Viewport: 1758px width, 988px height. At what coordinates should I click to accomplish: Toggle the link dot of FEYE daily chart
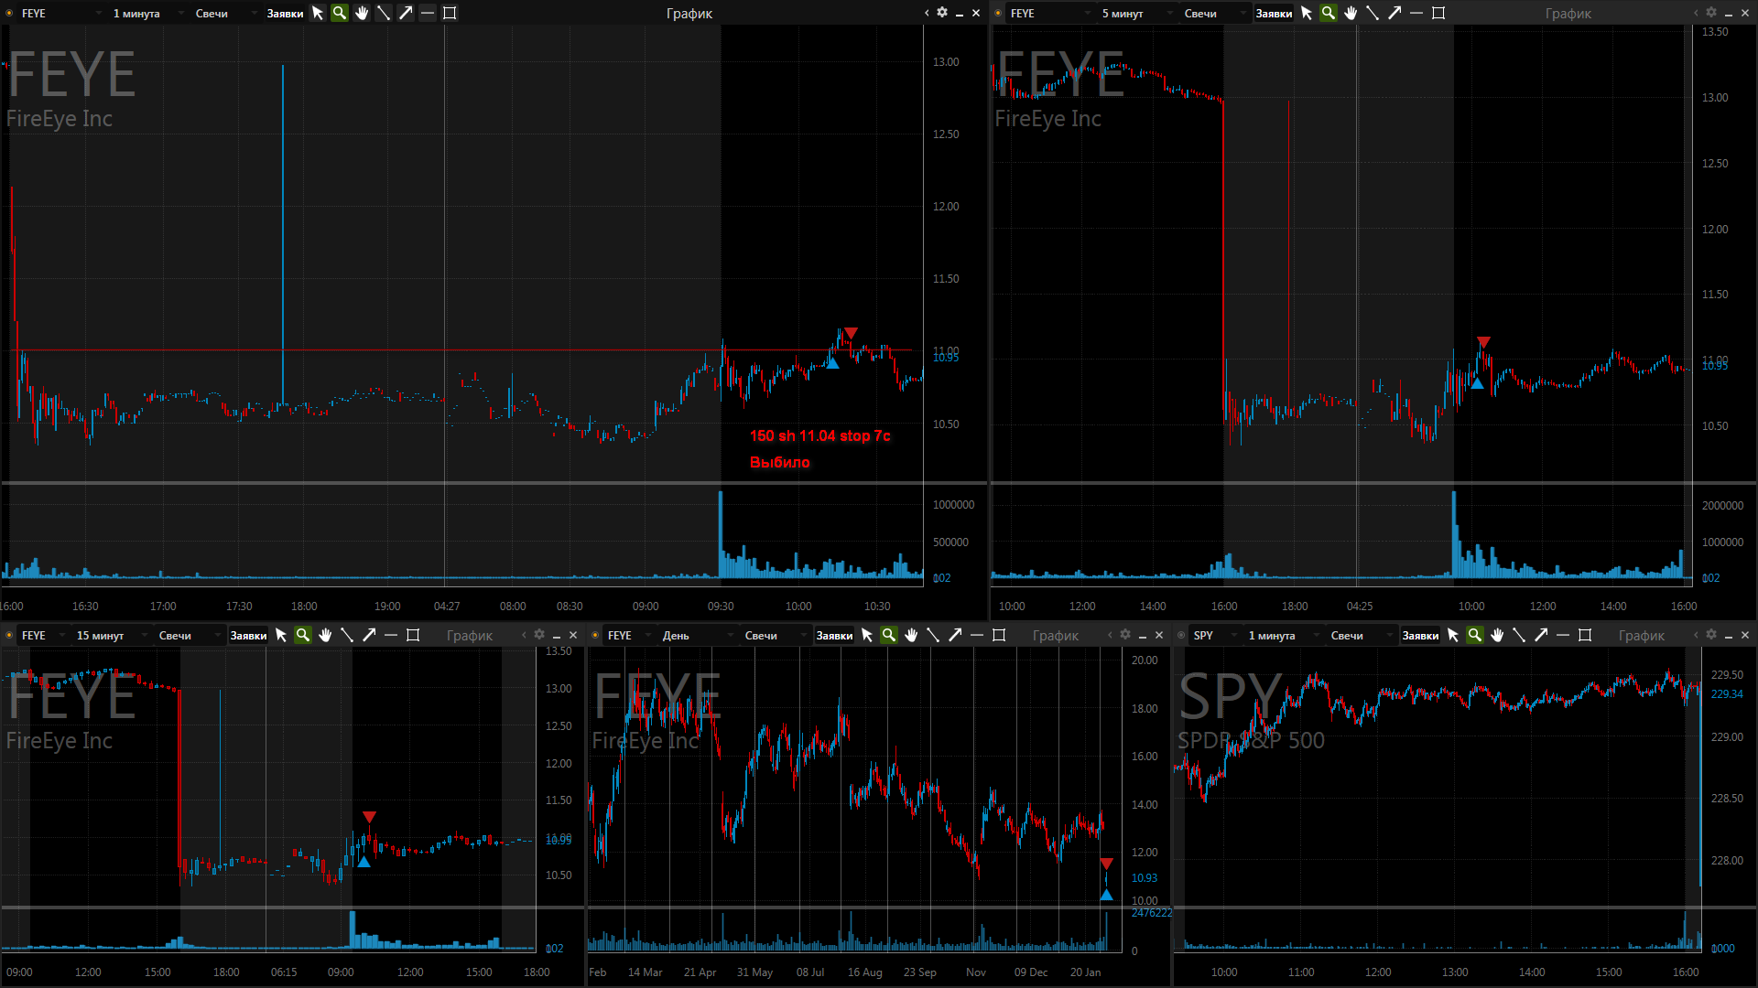(595, 635)
